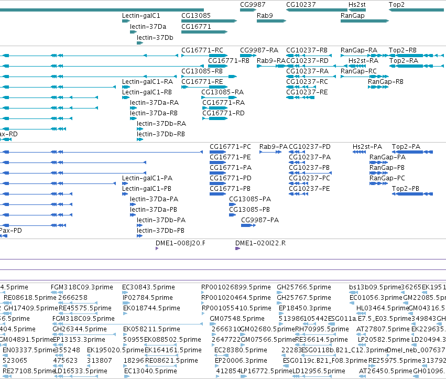The image size is (446, 379).
Task: Open the RanGap-RA transcript label
Action: 359,50
